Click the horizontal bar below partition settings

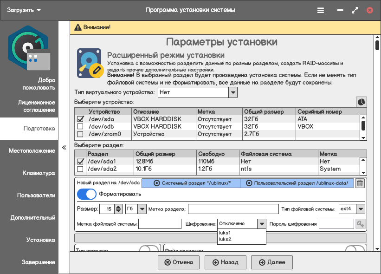pos(220,238)
